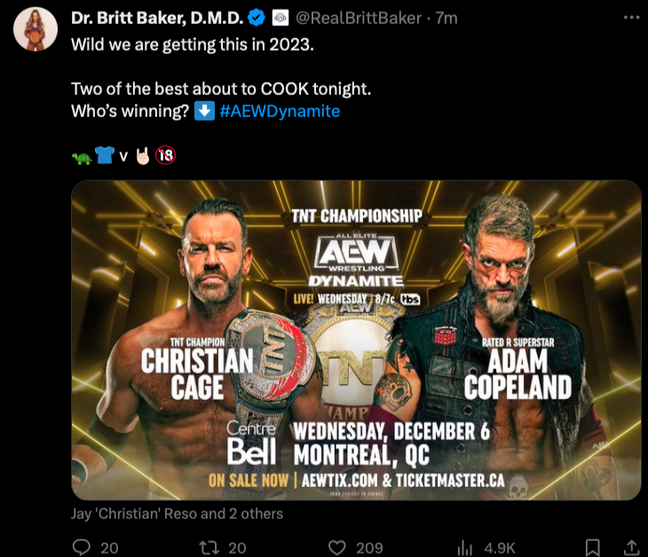This screenshot has height=557, width=648.
Task: Repost this tweet using the retweet icon
Action: 209,547
